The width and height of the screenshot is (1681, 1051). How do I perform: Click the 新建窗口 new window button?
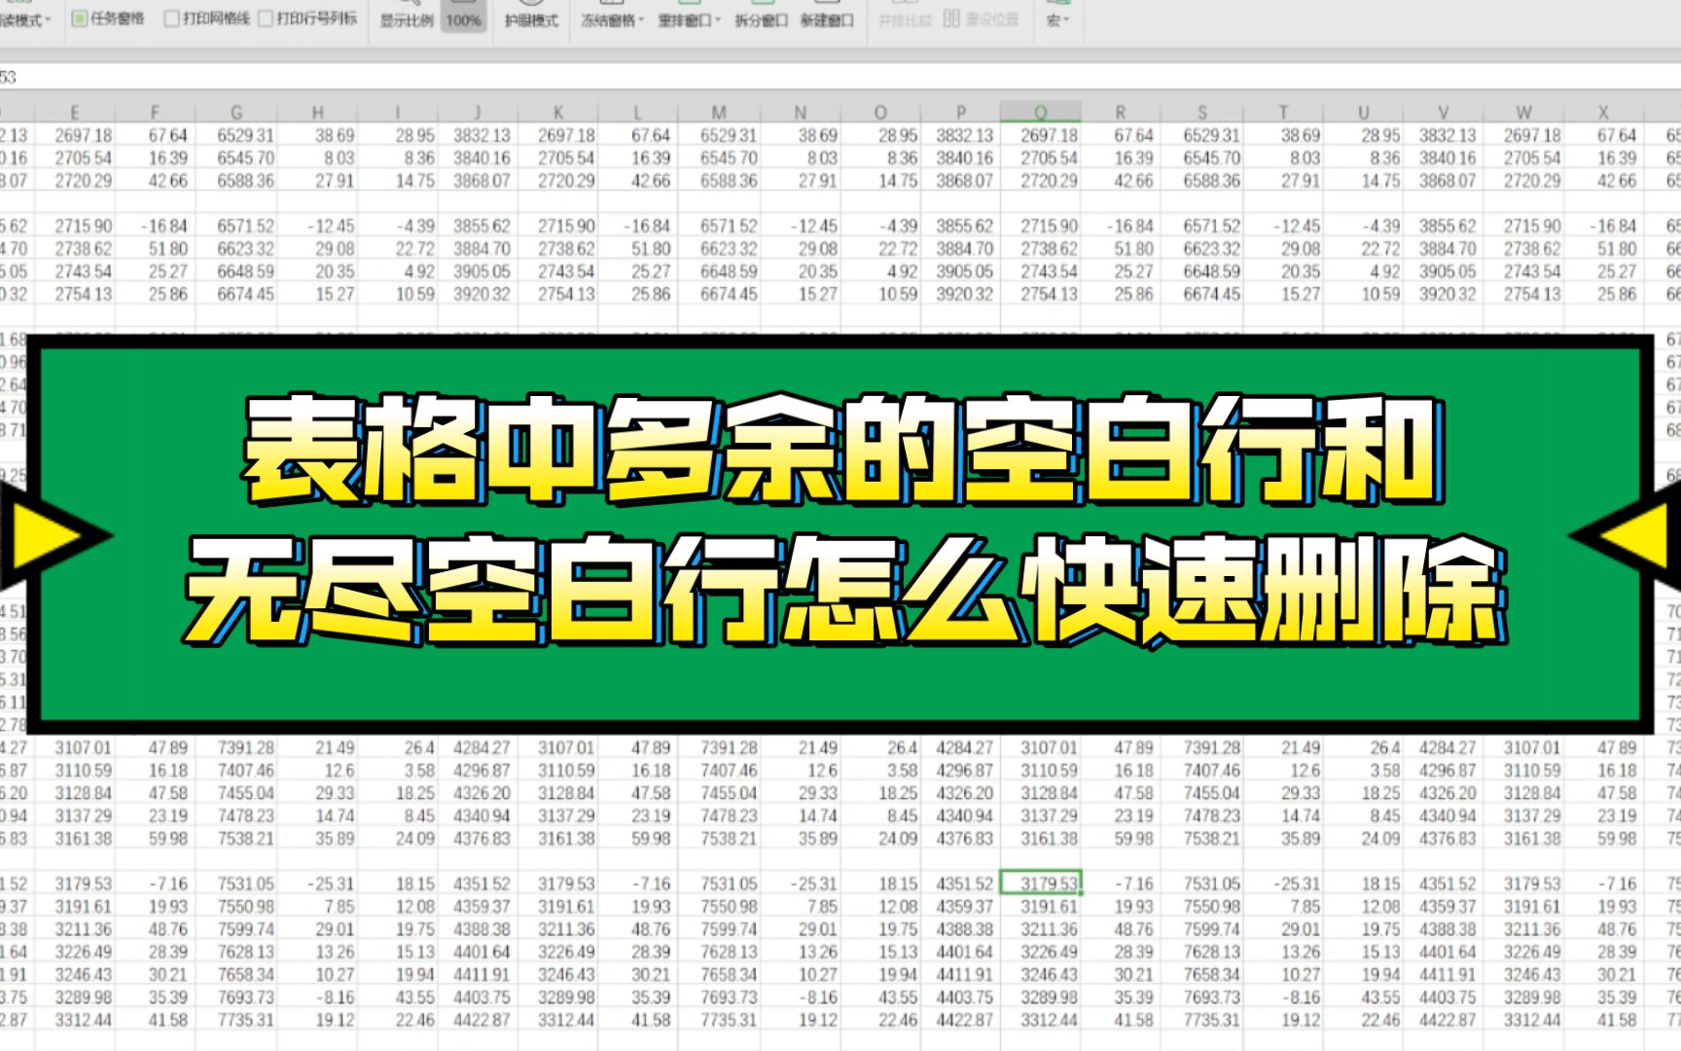[827, 20]
